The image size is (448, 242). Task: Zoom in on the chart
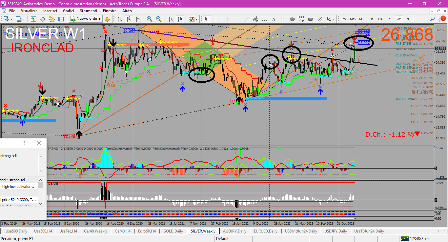[150, 19]
